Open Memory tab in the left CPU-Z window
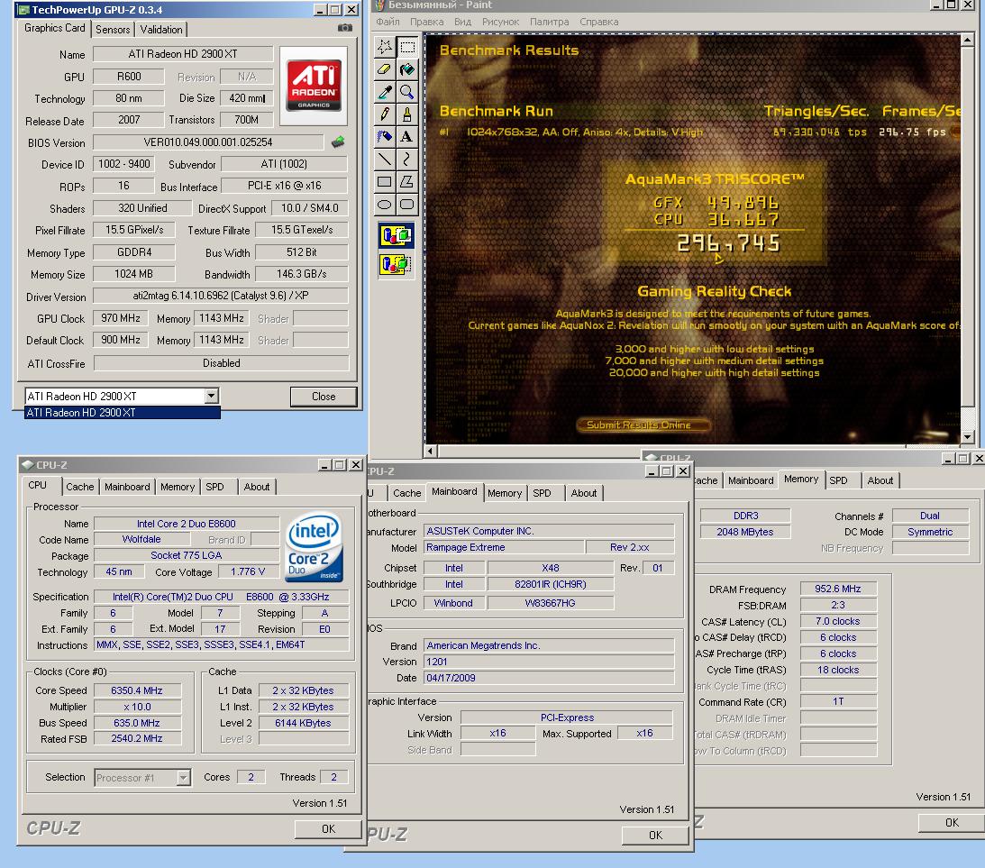 click(x=178, y=487)
